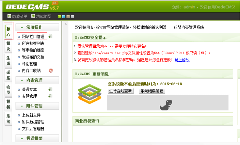Click red shield icon beside 内容回收站

tap(51, 70)
